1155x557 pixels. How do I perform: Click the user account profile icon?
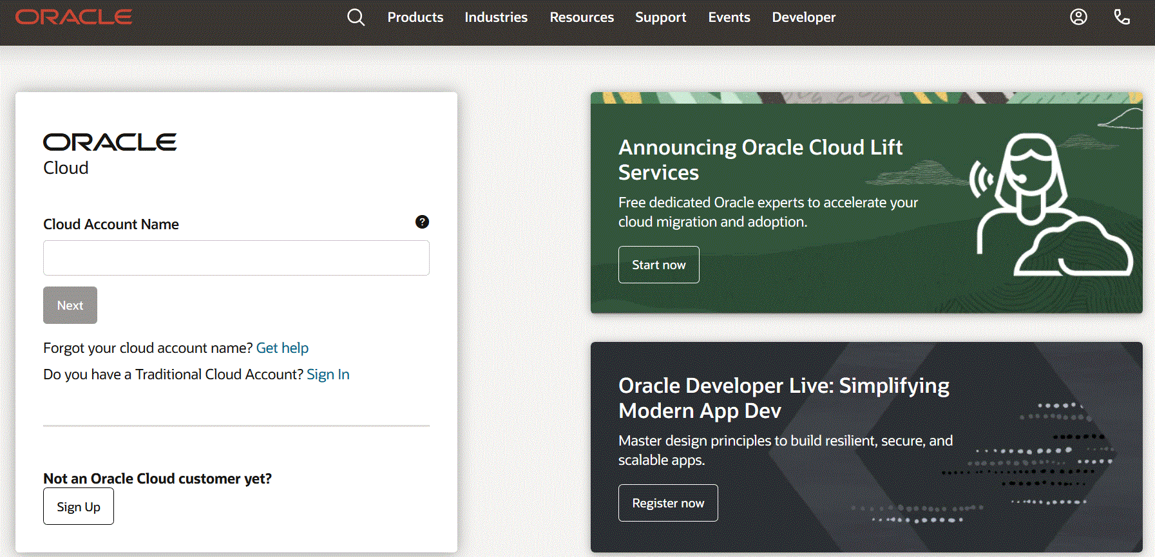click(1078, 17)
